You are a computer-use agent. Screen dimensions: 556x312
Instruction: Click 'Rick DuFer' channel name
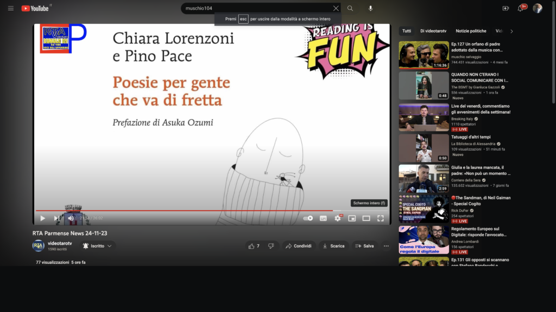click(x=460, y=210)
